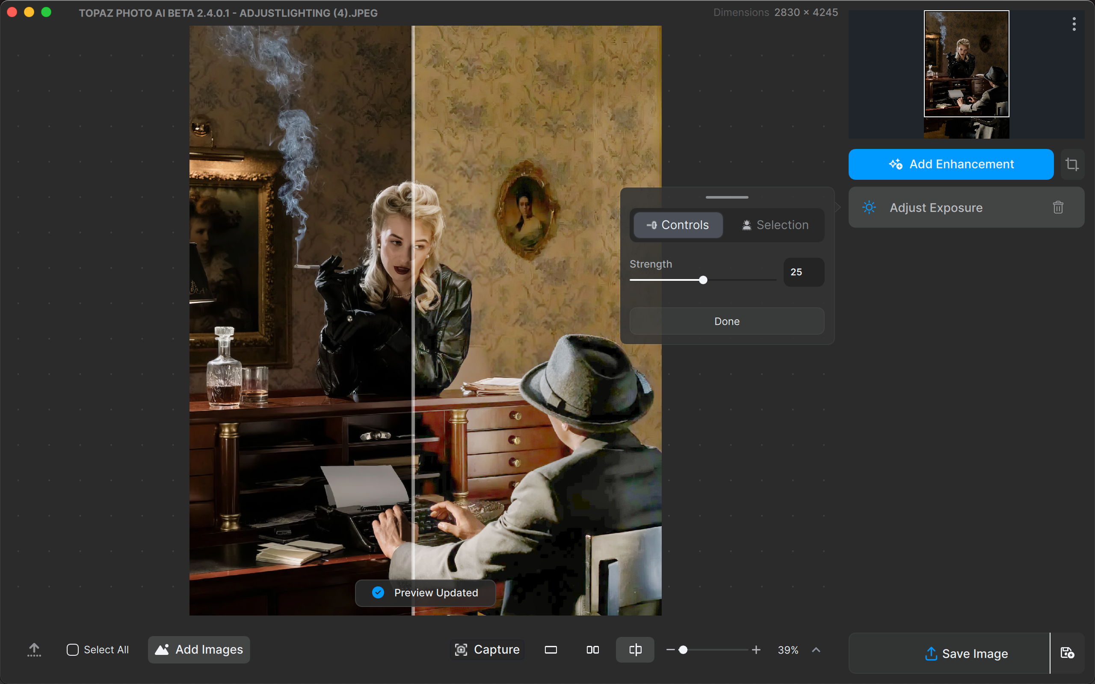
Task: Delete the Adjust Exposure enhancement
Action: [x=1057, y=208]
